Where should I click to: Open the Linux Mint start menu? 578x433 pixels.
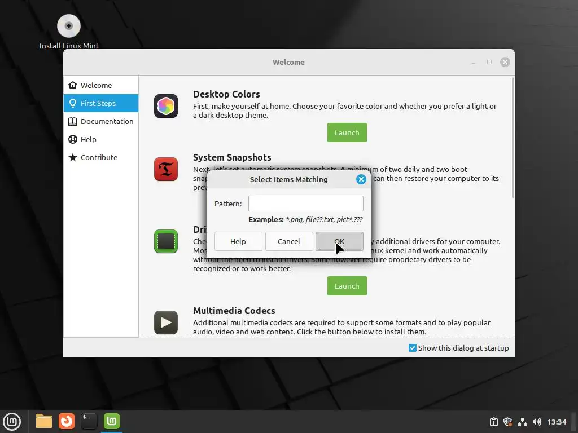click(12, 422)
